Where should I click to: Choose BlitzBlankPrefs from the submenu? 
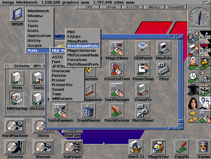click(83, 46)
